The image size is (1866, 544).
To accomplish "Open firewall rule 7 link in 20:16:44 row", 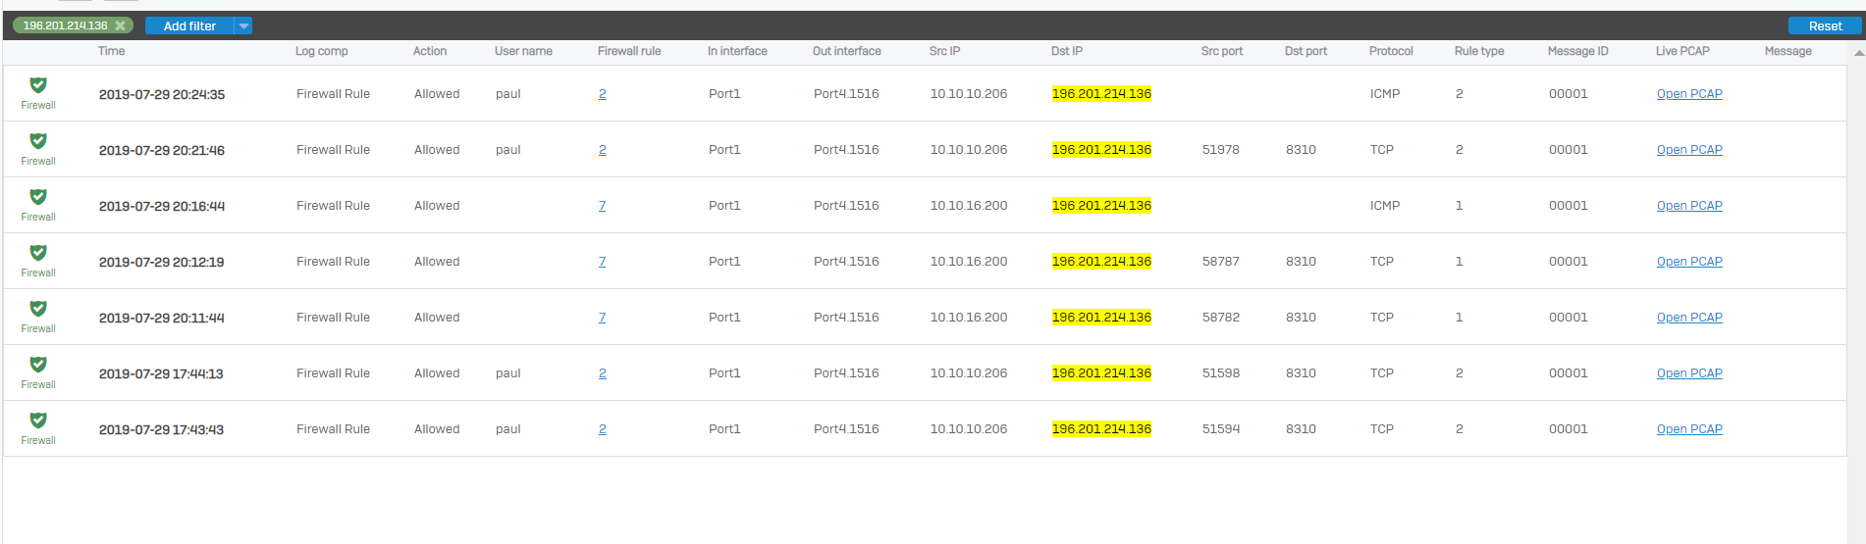I will [x=602, y=206].
